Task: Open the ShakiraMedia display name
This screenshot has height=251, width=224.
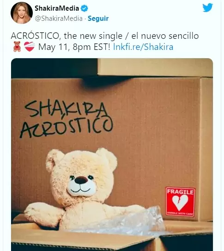Action: [57, 8]
